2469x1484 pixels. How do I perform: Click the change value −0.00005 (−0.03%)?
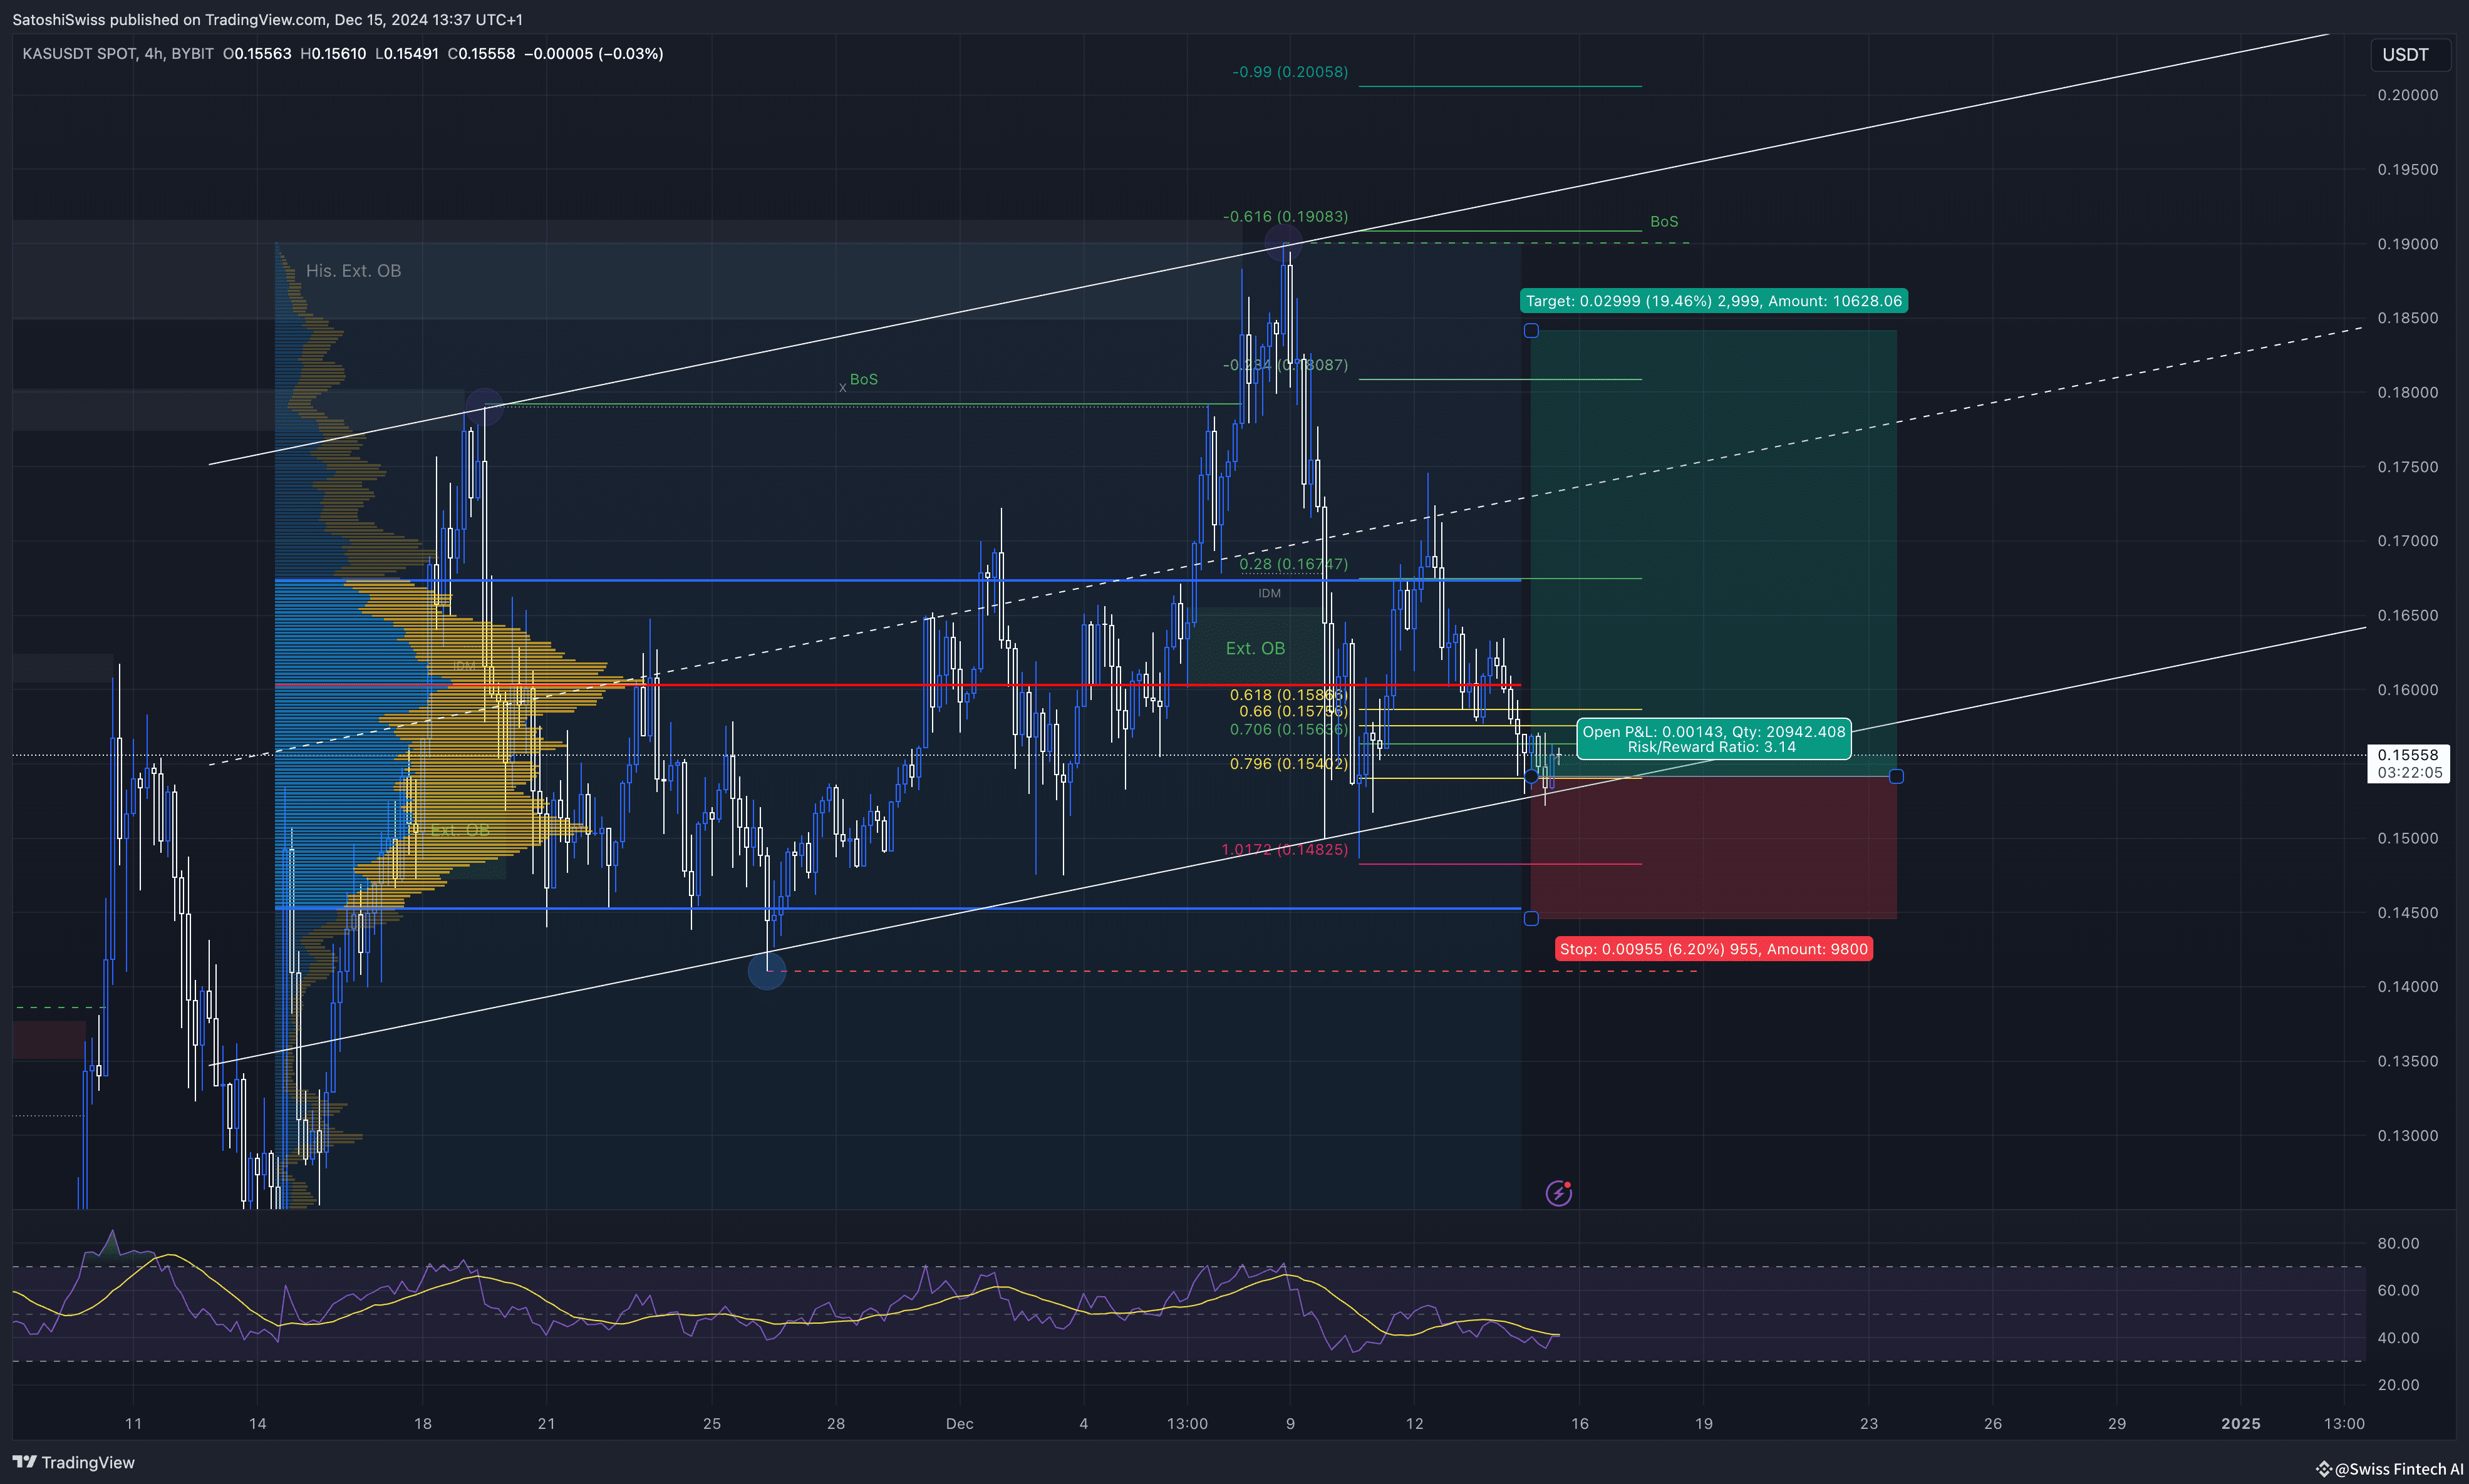[594, 54]
